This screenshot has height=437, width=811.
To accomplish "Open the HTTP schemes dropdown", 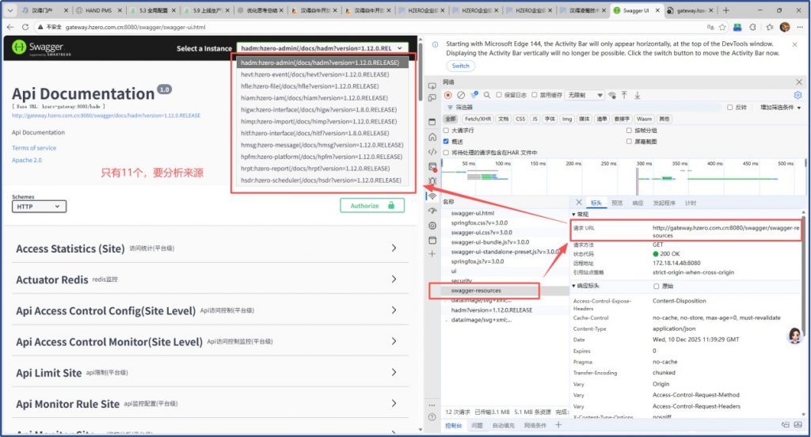I will (x=39, y=207).
